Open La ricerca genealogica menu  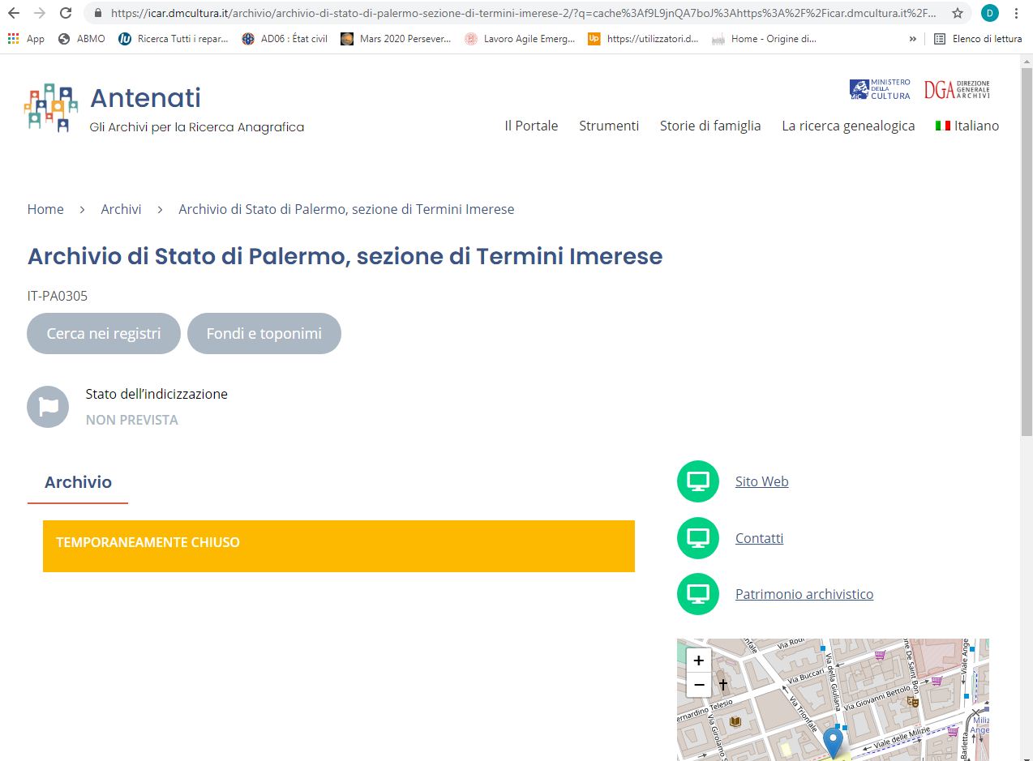point(848,126)
